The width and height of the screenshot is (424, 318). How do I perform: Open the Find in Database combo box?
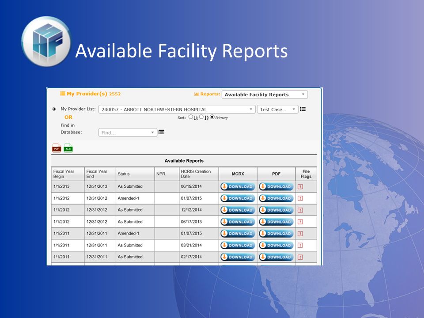point(128,132)
